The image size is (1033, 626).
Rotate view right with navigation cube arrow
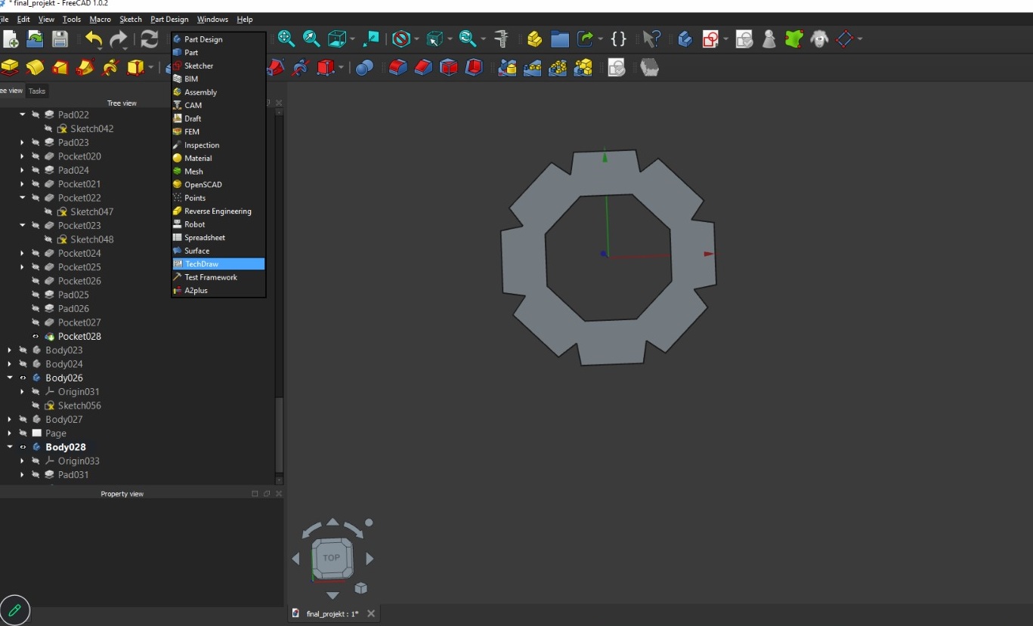370,559
